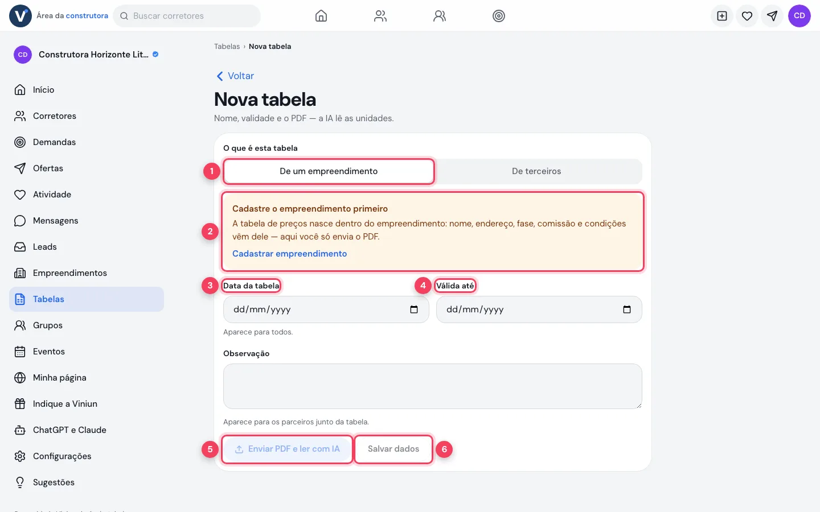Click the Indique a Viniun gift icon
Viewport: 820px width, 512px height.
(x=20, y=404)
